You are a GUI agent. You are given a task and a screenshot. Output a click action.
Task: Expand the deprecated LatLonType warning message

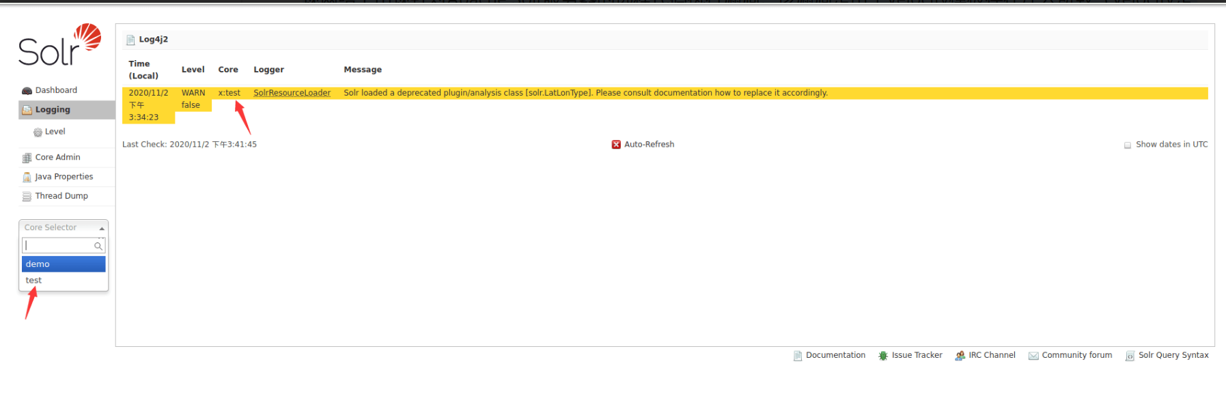[585, 93]
